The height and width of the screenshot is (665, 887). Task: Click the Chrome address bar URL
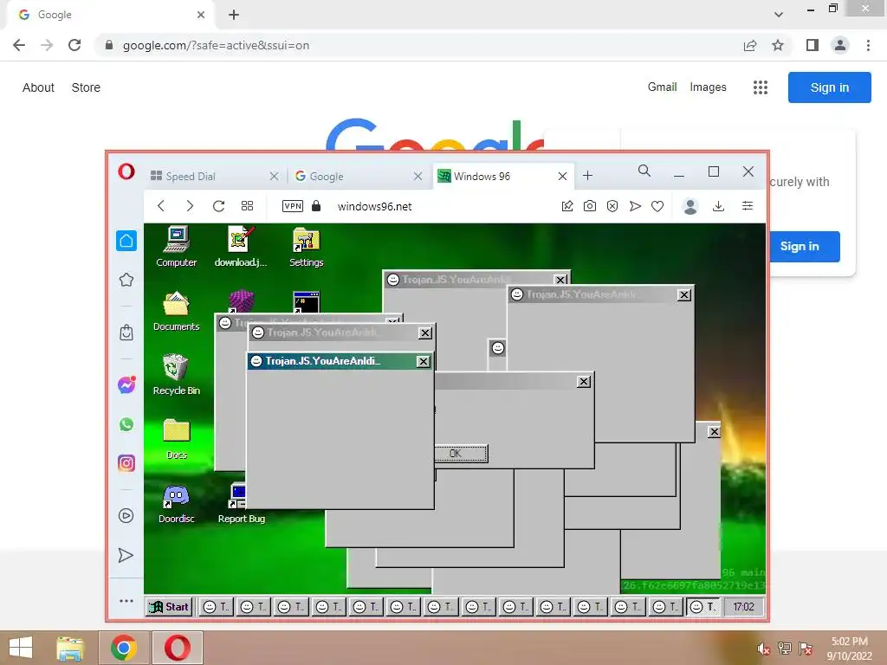[216, 45]
